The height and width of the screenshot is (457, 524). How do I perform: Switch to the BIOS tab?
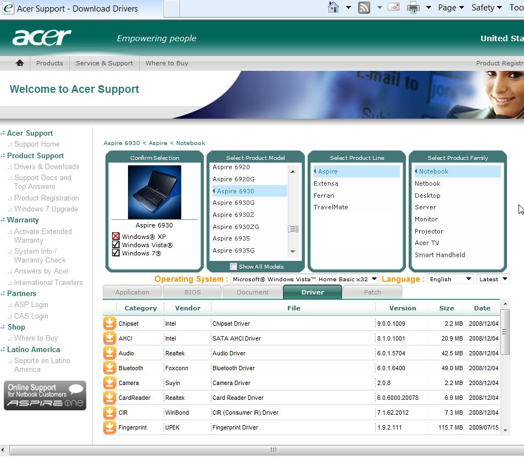(x=192, y=292)
